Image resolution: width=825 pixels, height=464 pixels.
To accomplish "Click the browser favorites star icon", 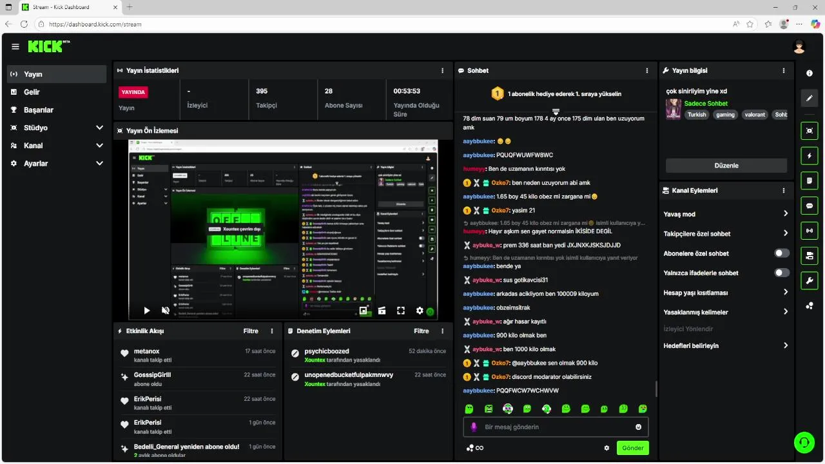I will (x=750, y=24).
